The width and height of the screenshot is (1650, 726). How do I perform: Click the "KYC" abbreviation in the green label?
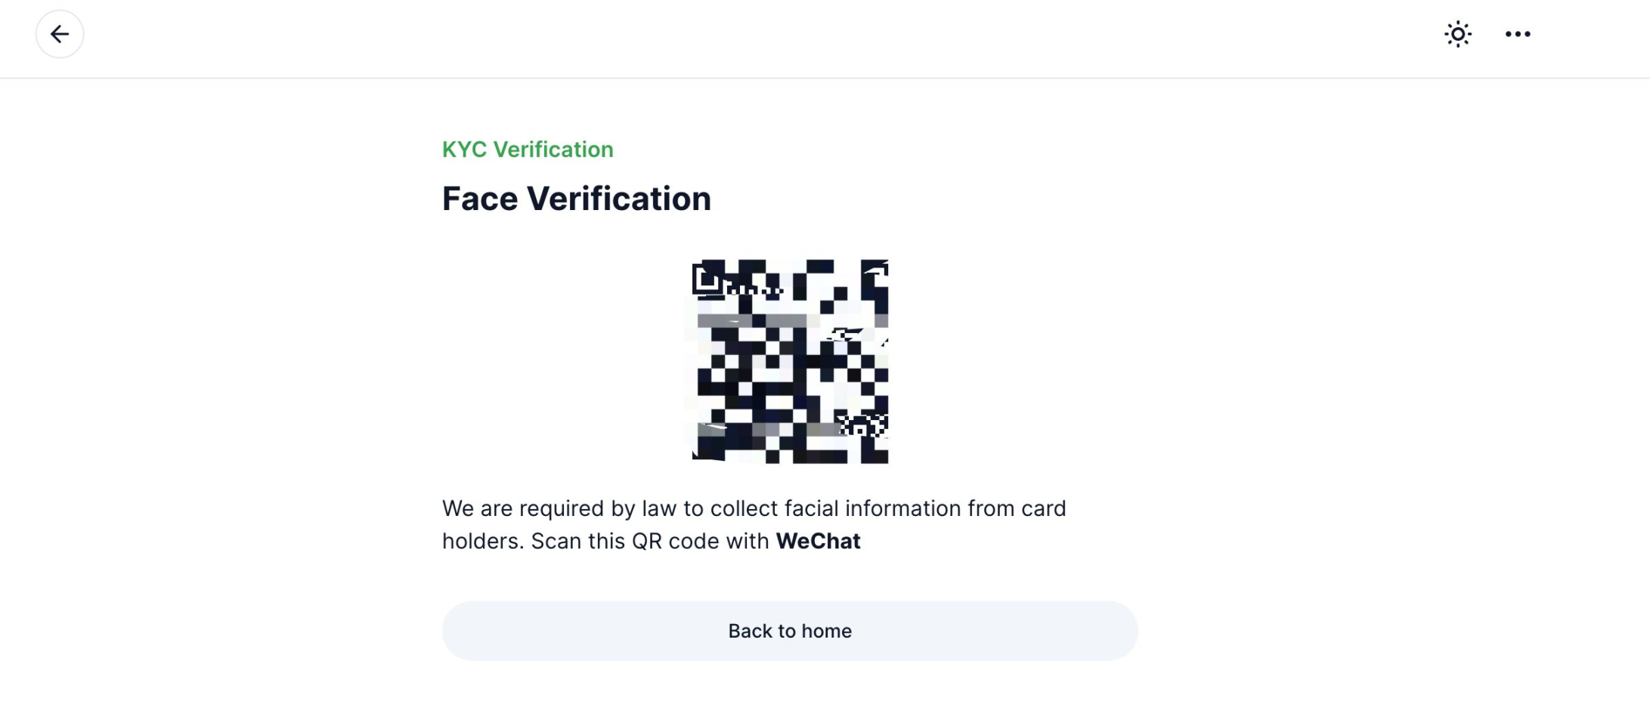tap(465, 150)
